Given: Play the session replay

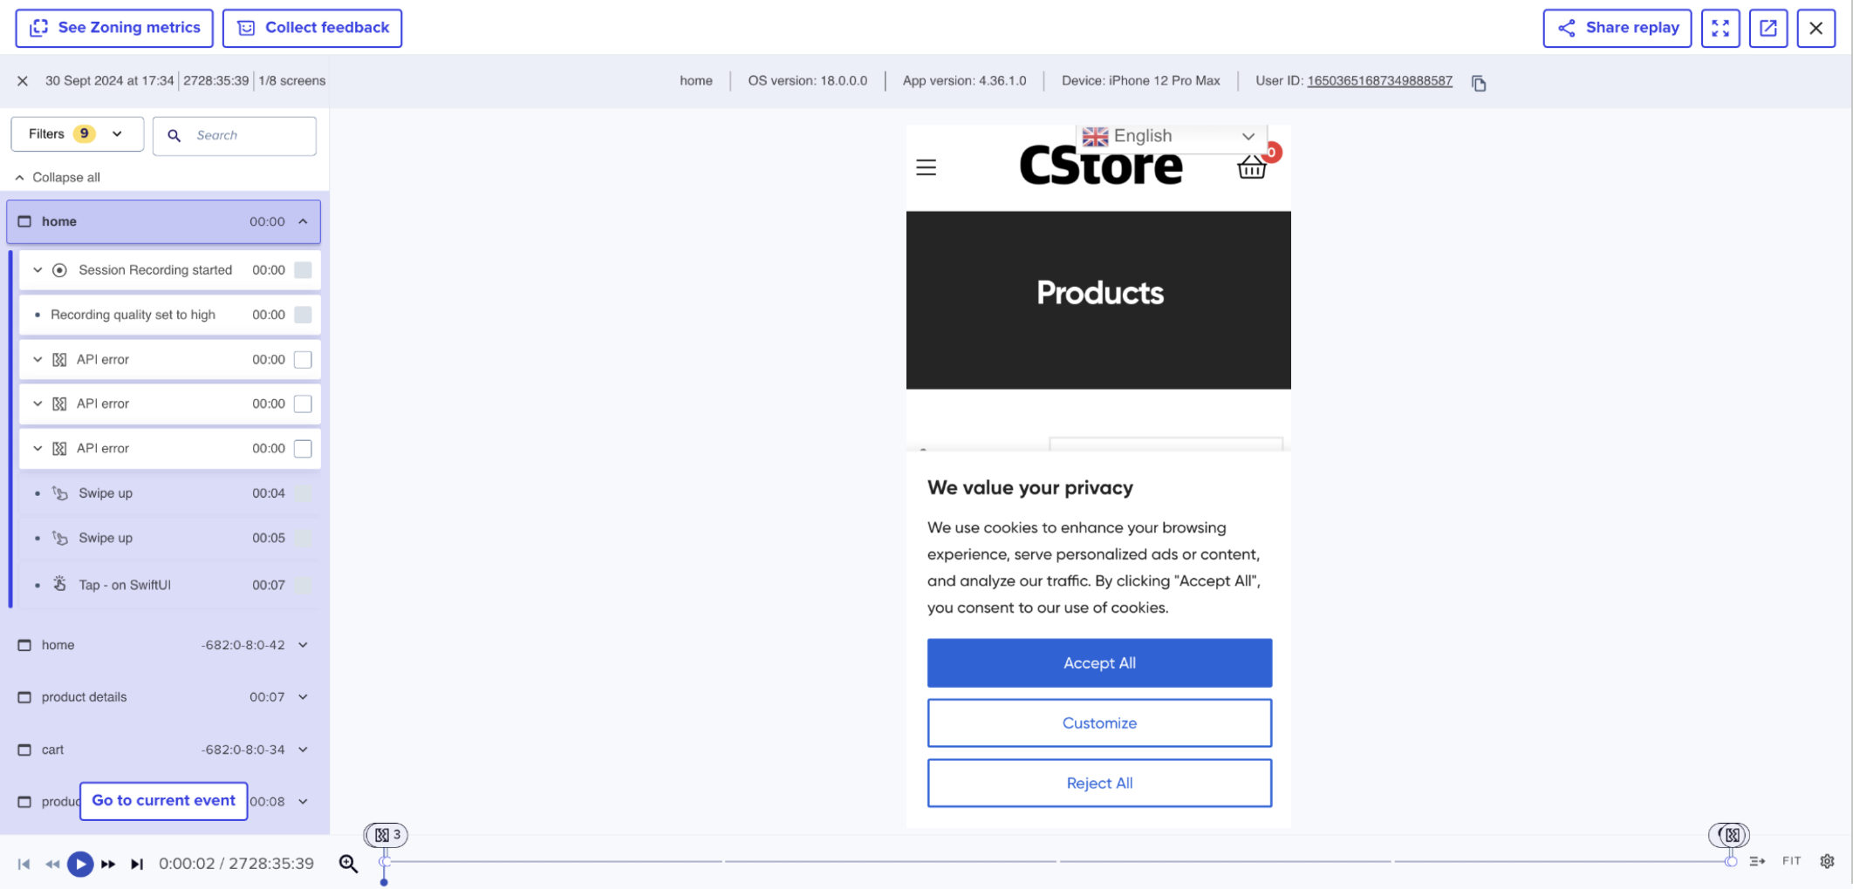Looking at the screenshot, I should pyautogui.click(x=80, y=864).
